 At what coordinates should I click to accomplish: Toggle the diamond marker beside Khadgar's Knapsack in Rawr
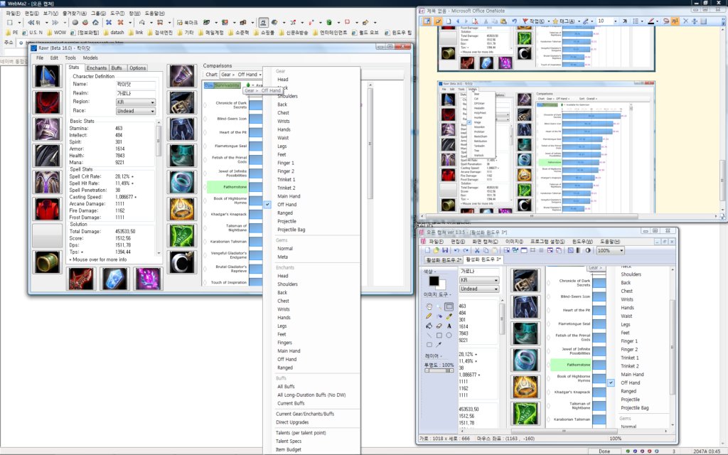[205, 215]
